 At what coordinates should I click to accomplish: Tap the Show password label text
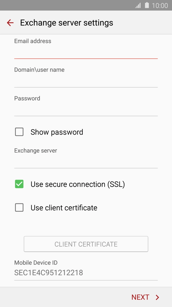click(57, 132)
